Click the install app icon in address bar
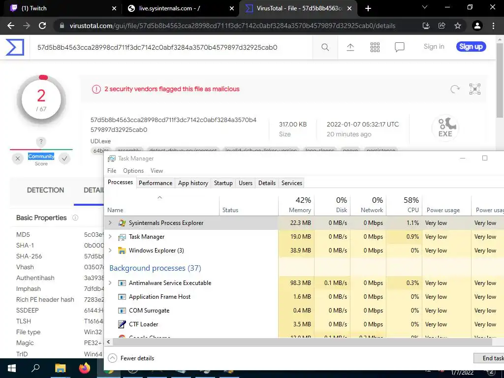 [426, 26]
